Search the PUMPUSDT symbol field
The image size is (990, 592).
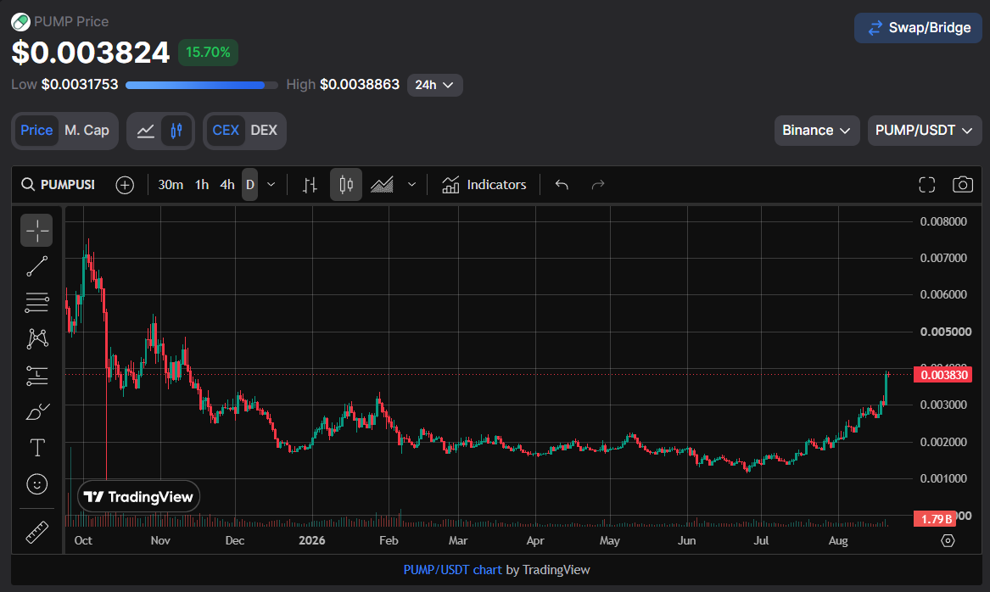[59, 185]
